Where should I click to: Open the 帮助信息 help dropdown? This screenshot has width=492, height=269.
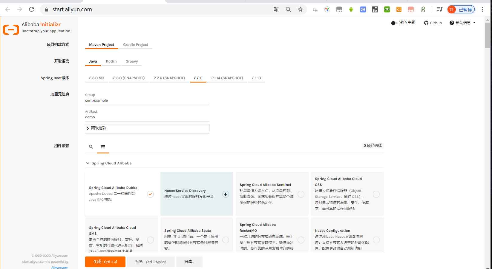tap(463, 23)
